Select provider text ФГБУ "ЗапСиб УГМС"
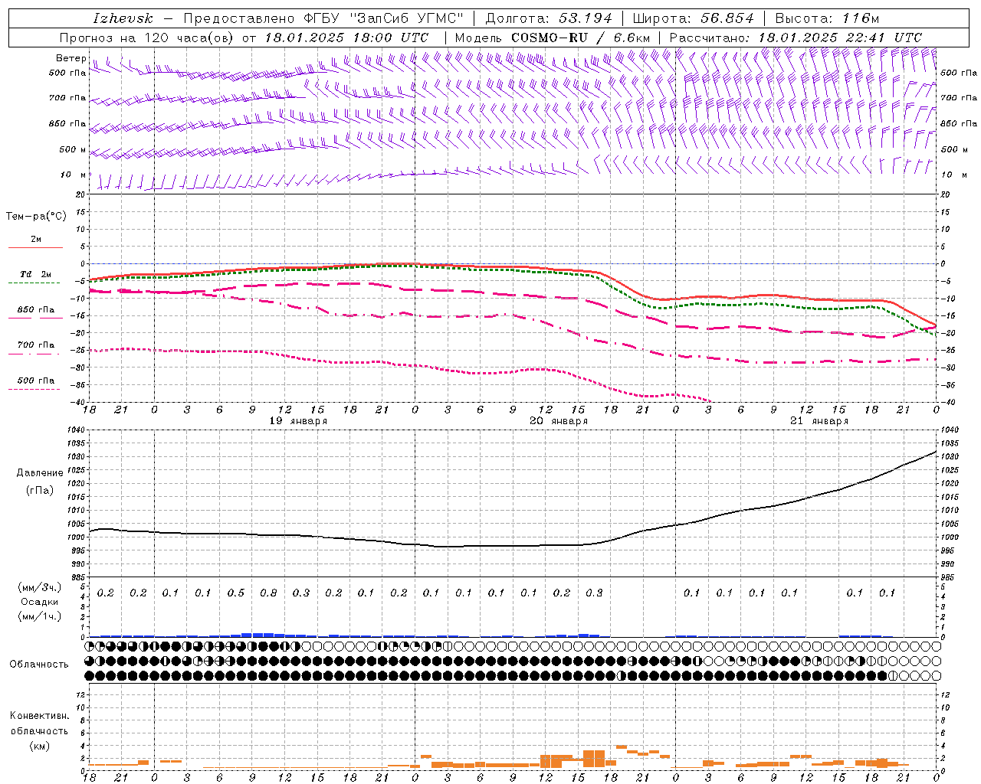 [384, 18]
